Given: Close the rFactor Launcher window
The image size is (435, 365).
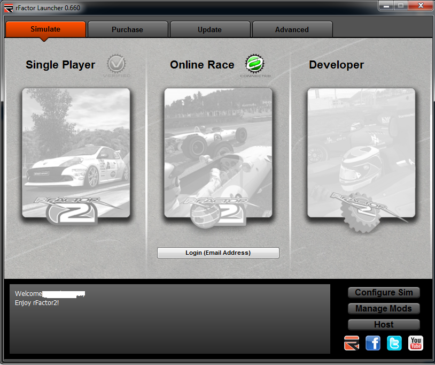Looking at the screenshot, I should coord(421,5).
